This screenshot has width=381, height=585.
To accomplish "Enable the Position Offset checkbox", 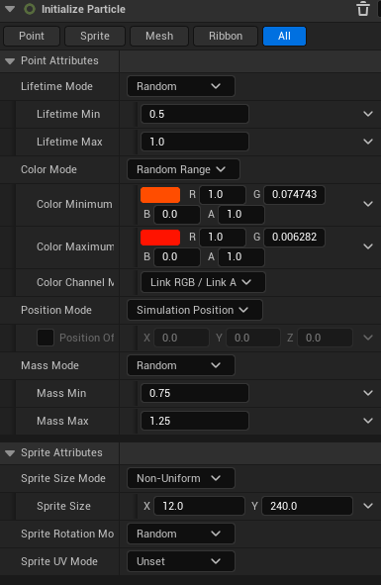I will (46, 338).
